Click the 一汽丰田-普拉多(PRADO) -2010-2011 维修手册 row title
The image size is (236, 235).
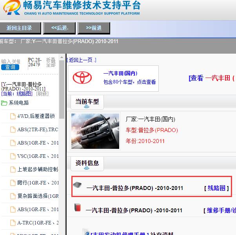(134, 210)
